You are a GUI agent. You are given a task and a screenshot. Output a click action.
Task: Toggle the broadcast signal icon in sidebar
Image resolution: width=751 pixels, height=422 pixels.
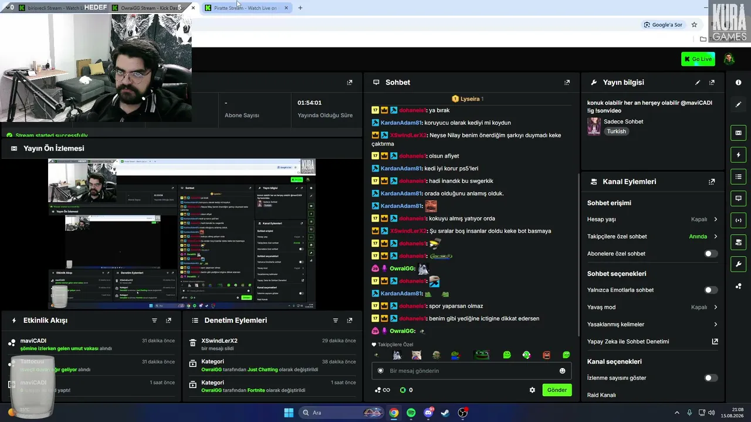pyautogui.click(x=738, y=220)
